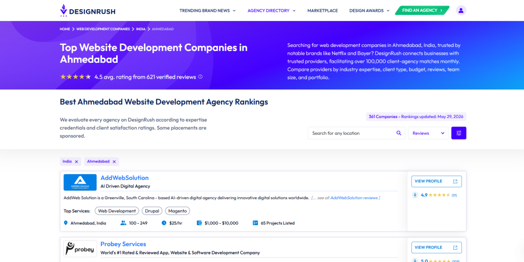The image size is (524, 262).
Task: Click '65 Projects Listed' text
Action: (x=278, y=223)
